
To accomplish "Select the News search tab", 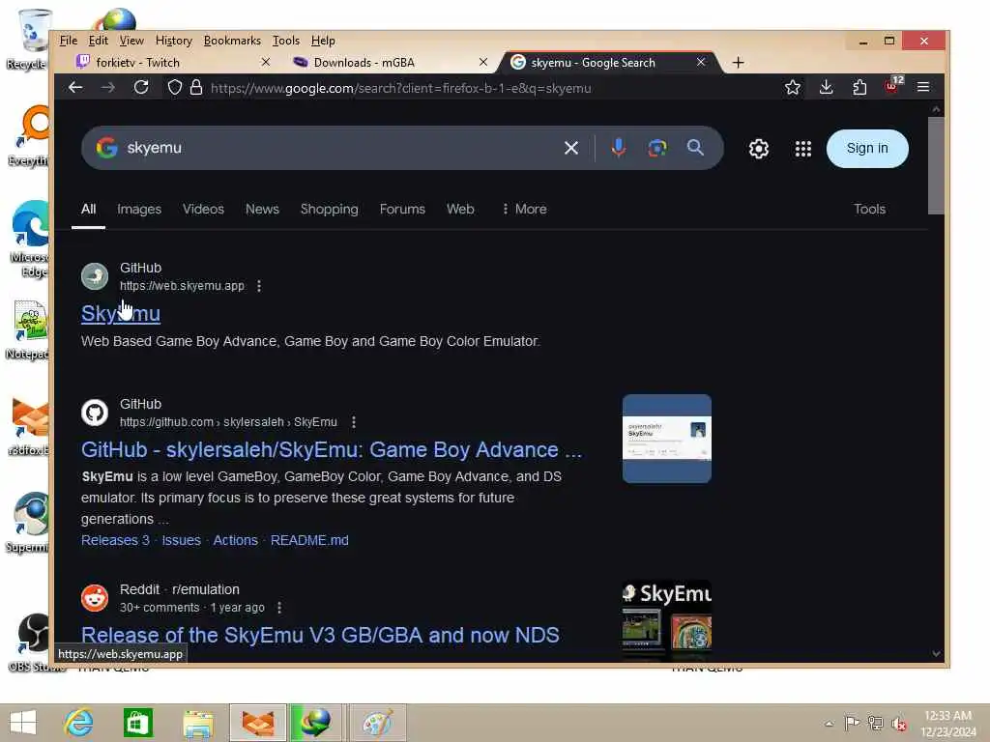I will click(x=262, y=209).
